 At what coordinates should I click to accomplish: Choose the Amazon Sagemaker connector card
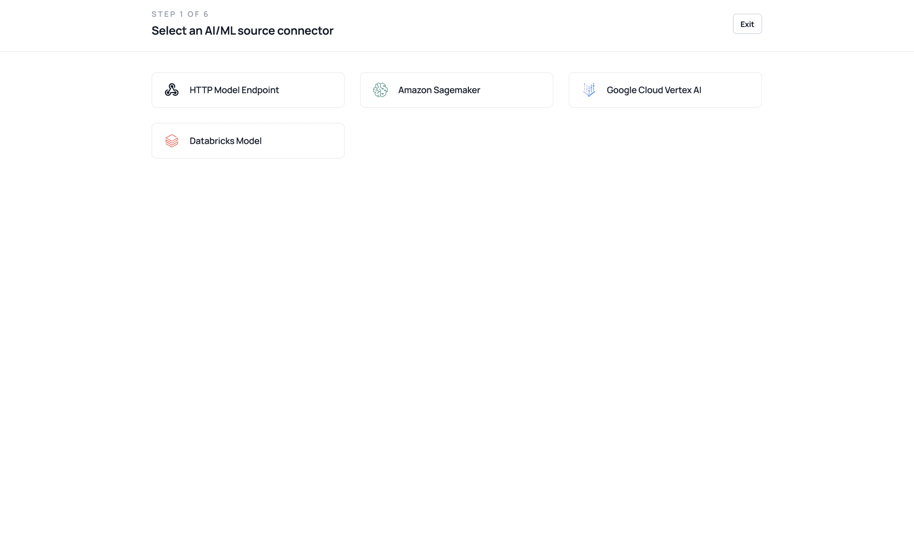tap(456, 90)
